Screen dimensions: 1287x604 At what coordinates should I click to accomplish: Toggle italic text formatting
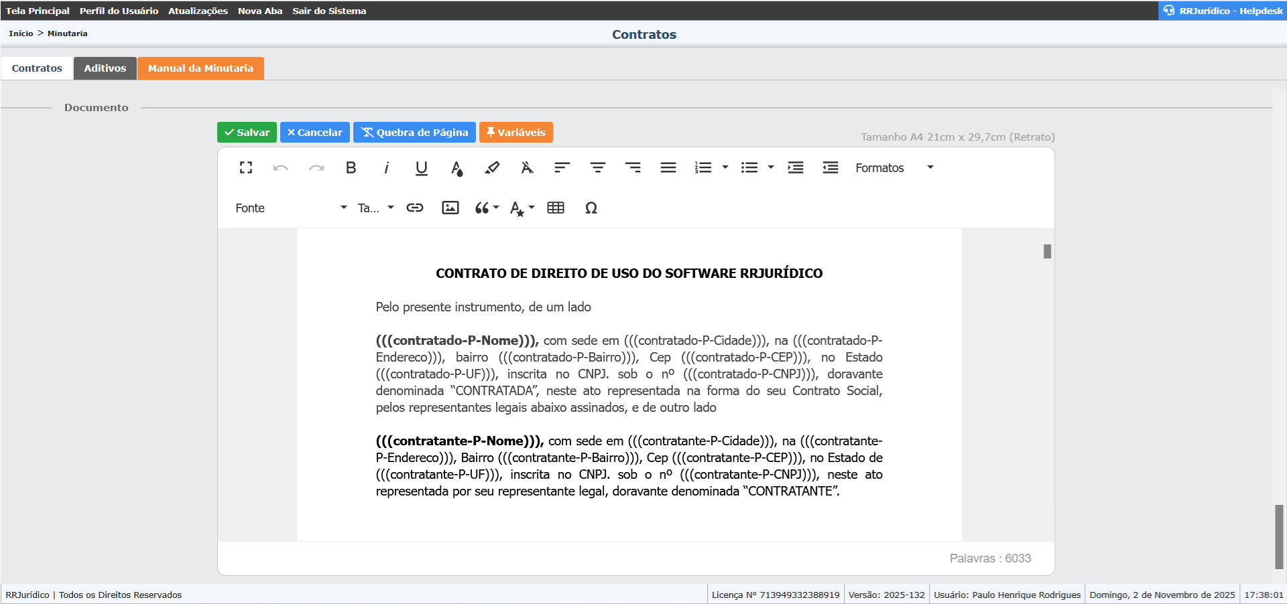tap(386, 168)
